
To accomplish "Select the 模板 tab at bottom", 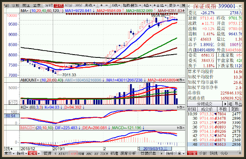I will pos(33,153).
